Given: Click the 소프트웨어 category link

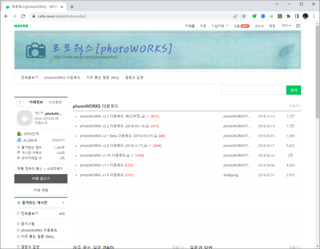Looking at the screenshot, I should pyautogui.click(x=55, y=169).
